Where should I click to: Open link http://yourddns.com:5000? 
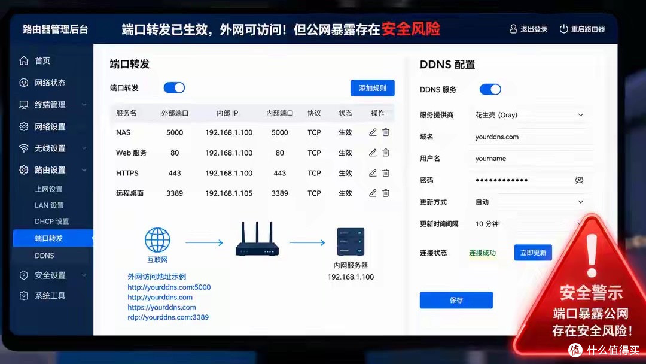169,287
